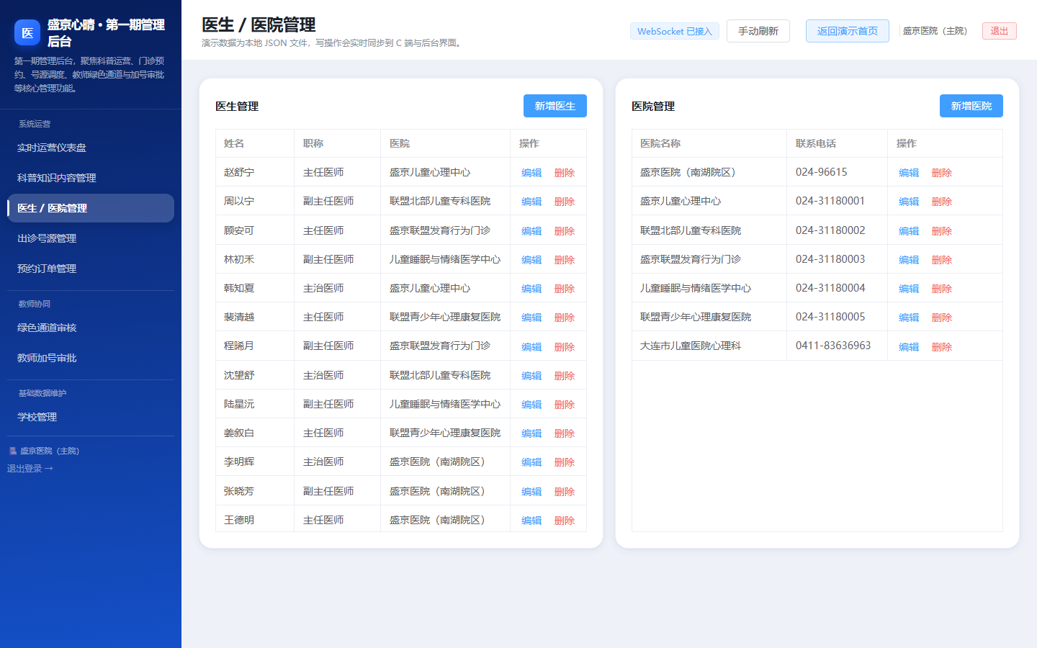The image size is (1037, 648).
Task: Delete doctor 程晞月
Action: click(x=565, y=347)
